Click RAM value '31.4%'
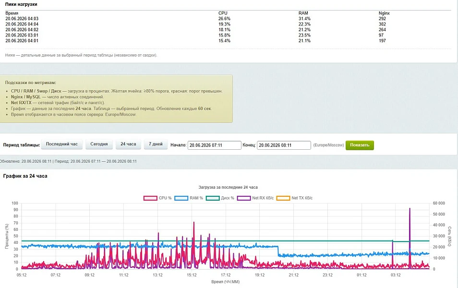Image resolution: width=458 pixels, height=288 pixels. pyautogui.click(x=304, y=19)
